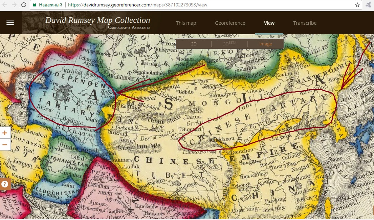Open the hamburger menu
The image size is (374, 220).
[10, 23]
